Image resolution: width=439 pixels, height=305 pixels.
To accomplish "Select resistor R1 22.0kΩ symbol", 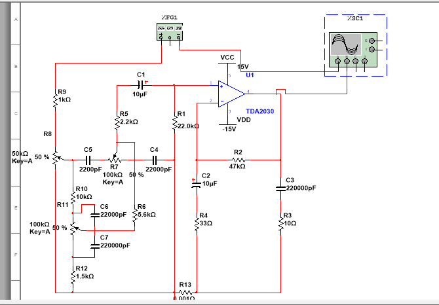I will (x=175, y=123).
